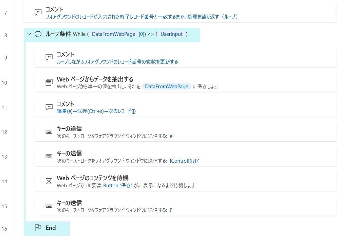Image resolution: width=338 pixels, height=237 pixels.
Task: Click the flag icon on the End action
Action: [x=38, y=227]
